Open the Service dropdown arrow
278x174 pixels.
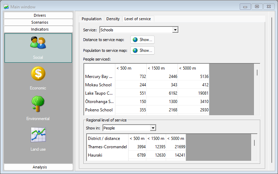point(175,30)
